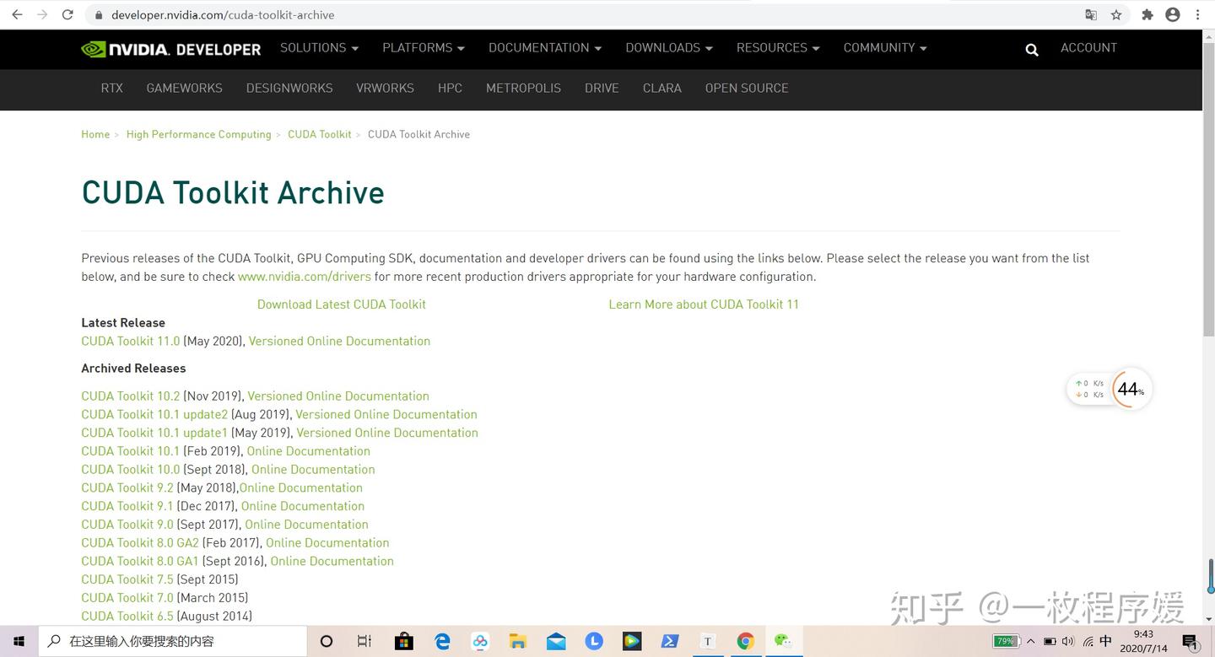The image size is (1215, 657).
Task: Click the volume icon in the system tray
Action: coord(1067,641)
